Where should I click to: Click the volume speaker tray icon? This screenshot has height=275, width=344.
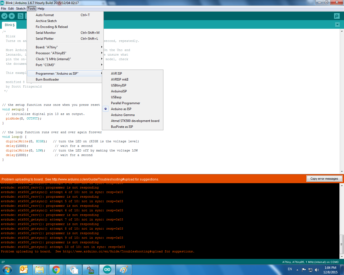click(x=317, y=270)
